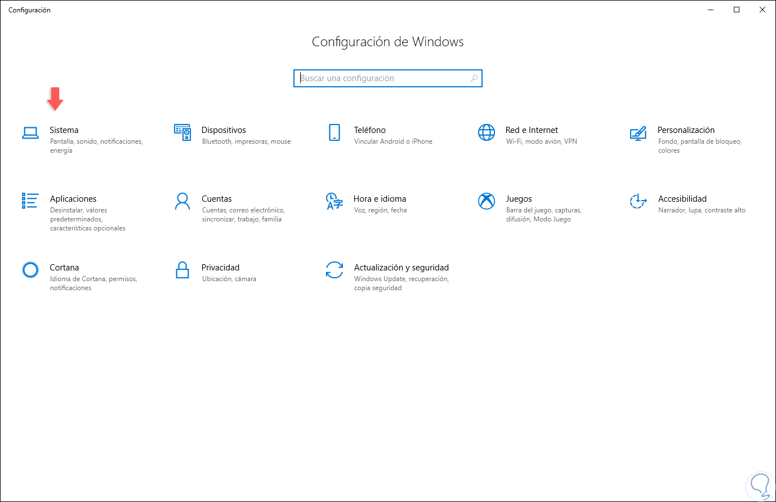Viewport: 776px width, 502px height.
Task: Click the 'Cuentas, correo electrónico, sincronizar' description
Action: (243, 215)
